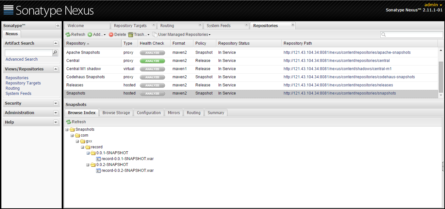Close the Routing tab
This screenshot has height=209, width=445.
click(200, 25)
